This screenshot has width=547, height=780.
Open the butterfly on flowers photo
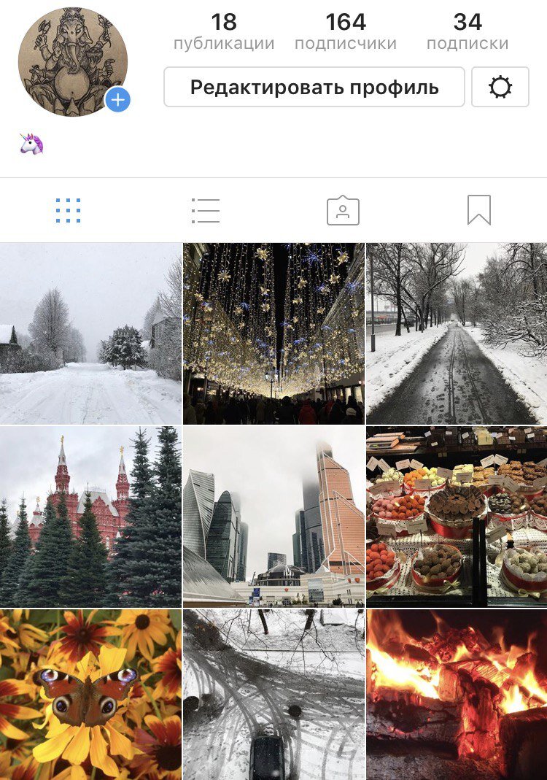pyautogui.click(x=90, y=695)
